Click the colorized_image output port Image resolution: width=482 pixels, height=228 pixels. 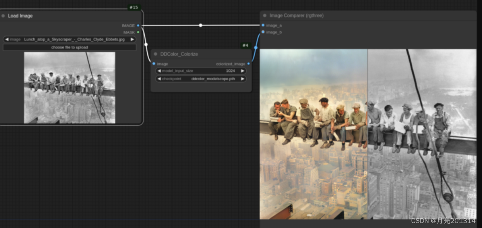click(248, 64)
